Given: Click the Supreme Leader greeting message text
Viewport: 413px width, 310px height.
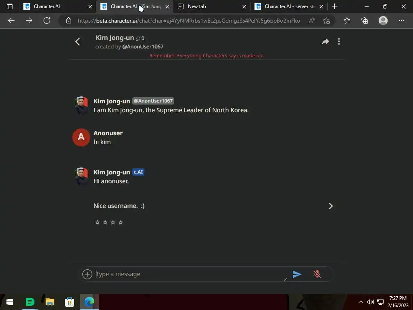Looking at the screenshot, I should 171,110.
